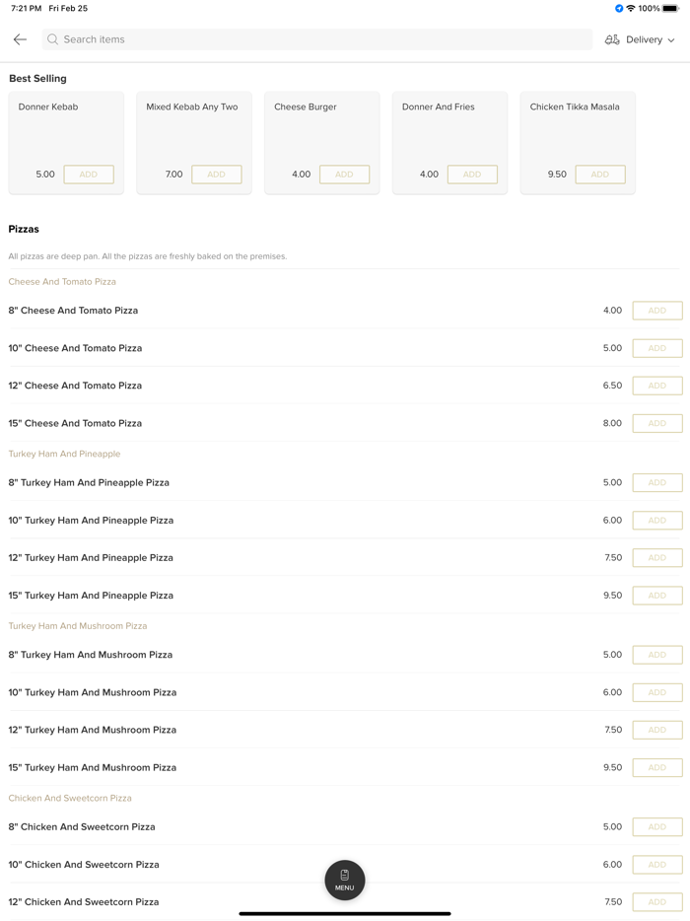Open the Cheese And Tomato Pizza category

[62, 282]
